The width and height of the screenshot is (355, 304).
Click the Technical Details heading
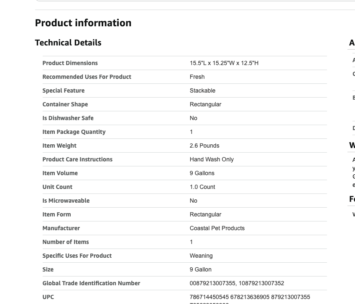(x=68, y=43)
